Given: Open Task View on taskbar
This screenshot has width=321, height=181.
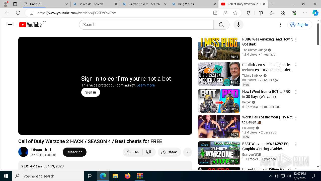Looking at the screenshot, I should (90, 176).
